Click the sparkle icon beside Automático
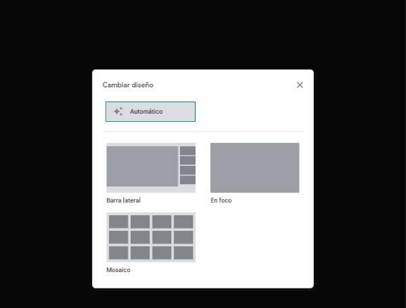The width and height of the screenshot is (406, 308). [118, 112]
